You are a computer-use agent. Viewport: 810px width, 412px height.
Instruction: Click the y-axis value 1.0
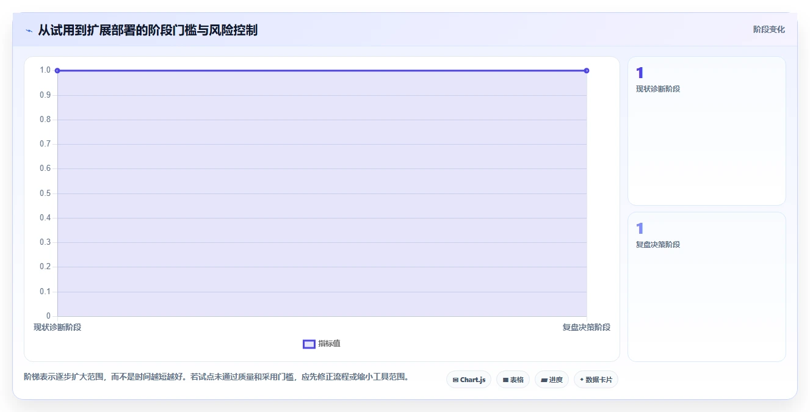45,70
